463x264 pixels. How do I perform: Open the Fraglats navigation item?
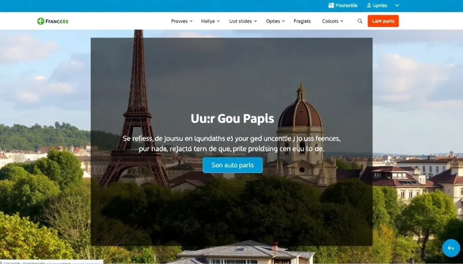point(302,21)
